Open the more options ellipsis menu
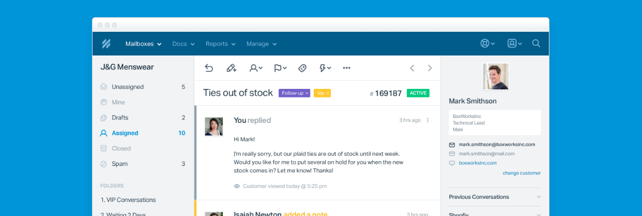 click(347, 68)
